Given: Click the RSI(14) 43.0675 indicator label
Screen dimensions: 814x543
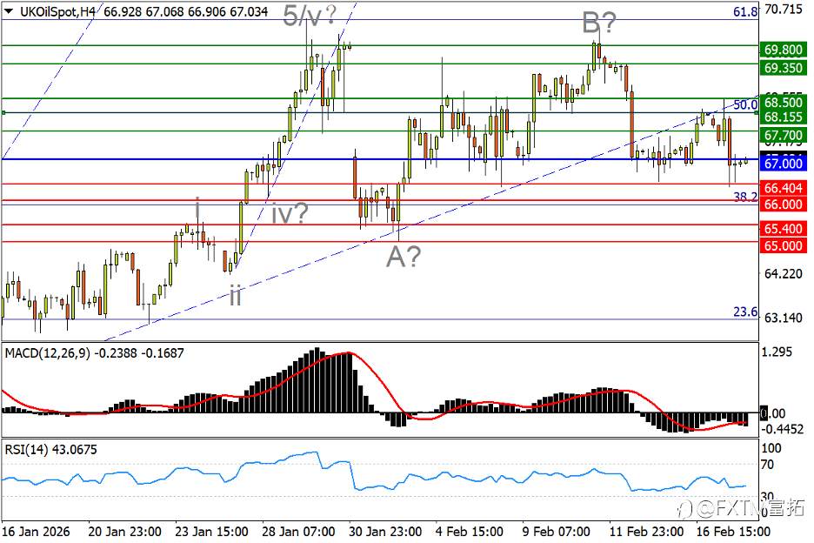Looking at the screenshot, I should click(x=50, y=450).
